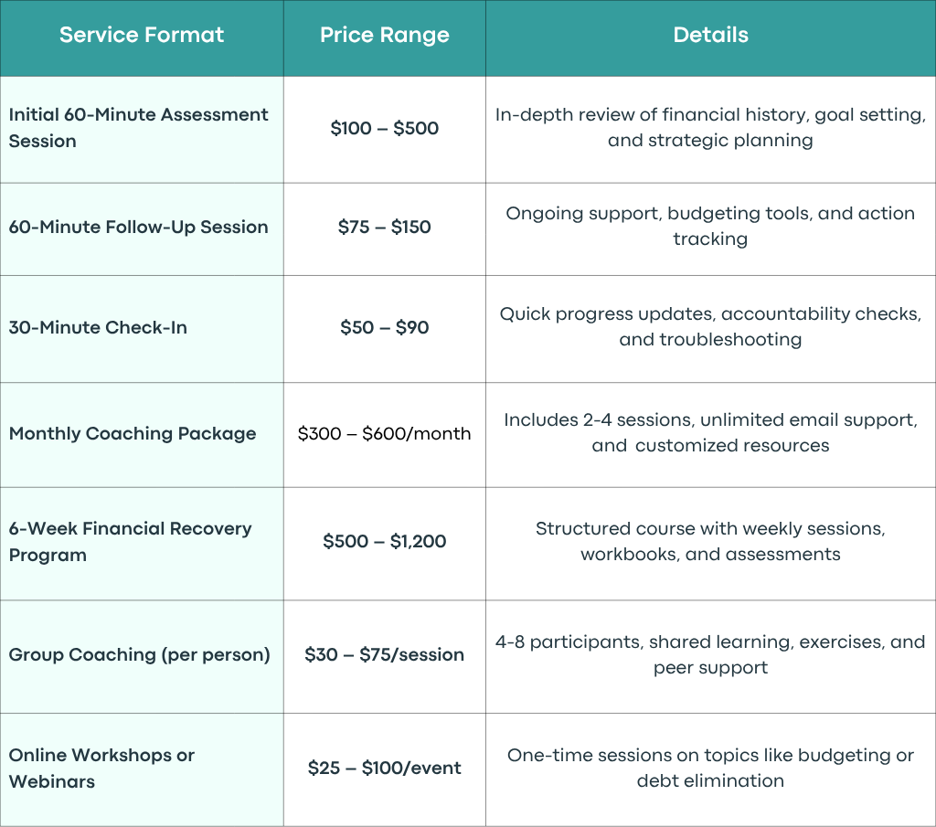Select the $25 – $100/event price cell
936x827 pixels.
(385, 768)
